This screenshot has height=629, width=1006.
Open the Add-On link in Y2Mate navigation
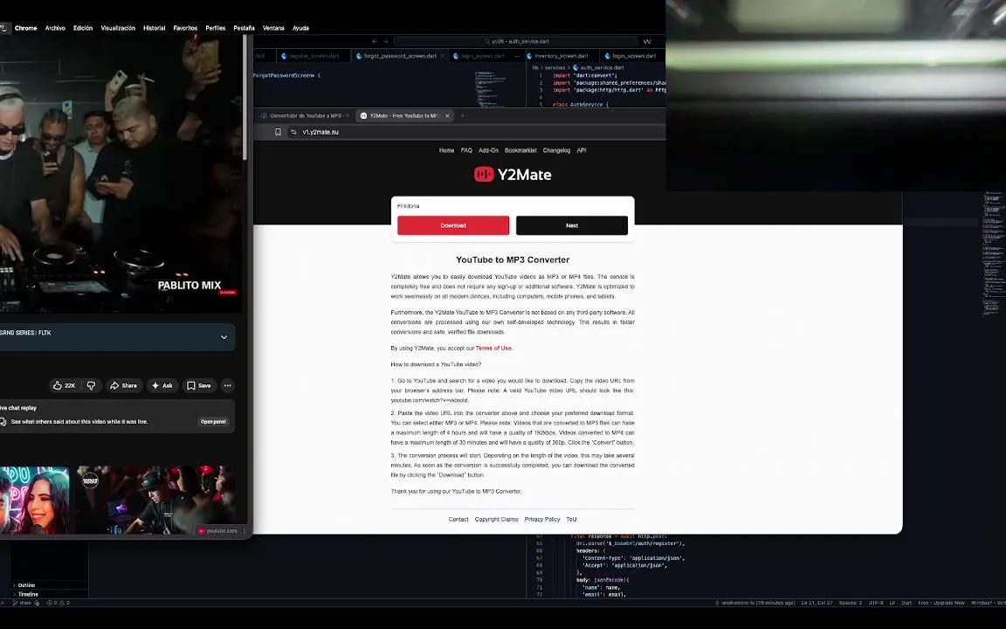488,150
